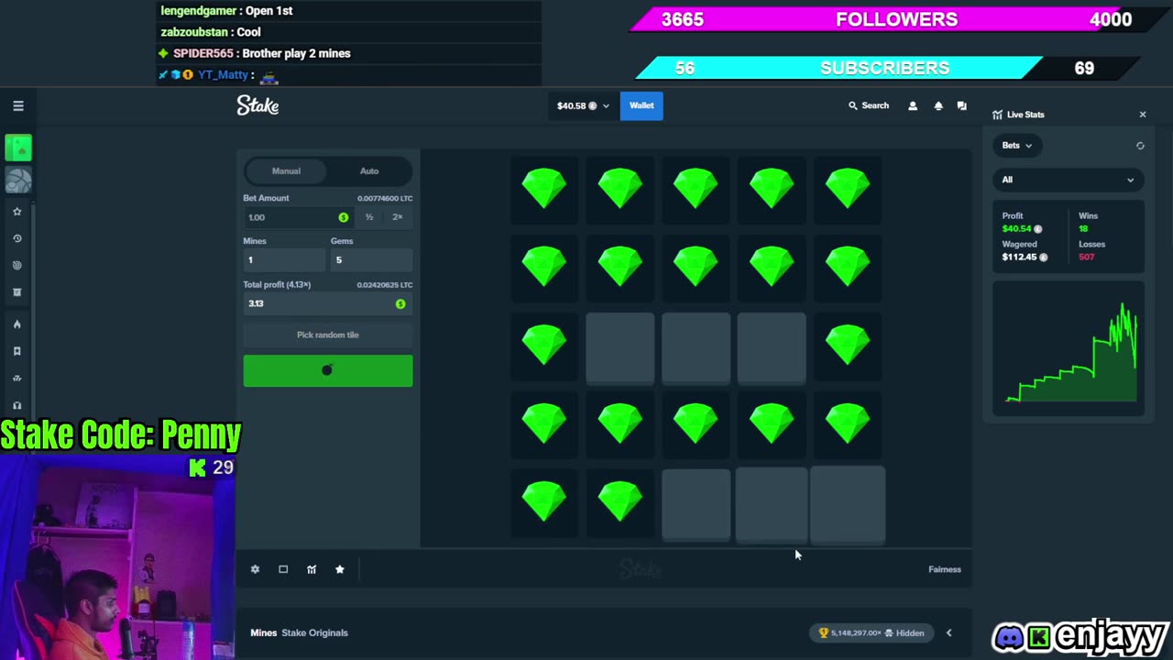Screen dimensions: 1173x660
Task: Open the Wallet
Action: (641, 105)
